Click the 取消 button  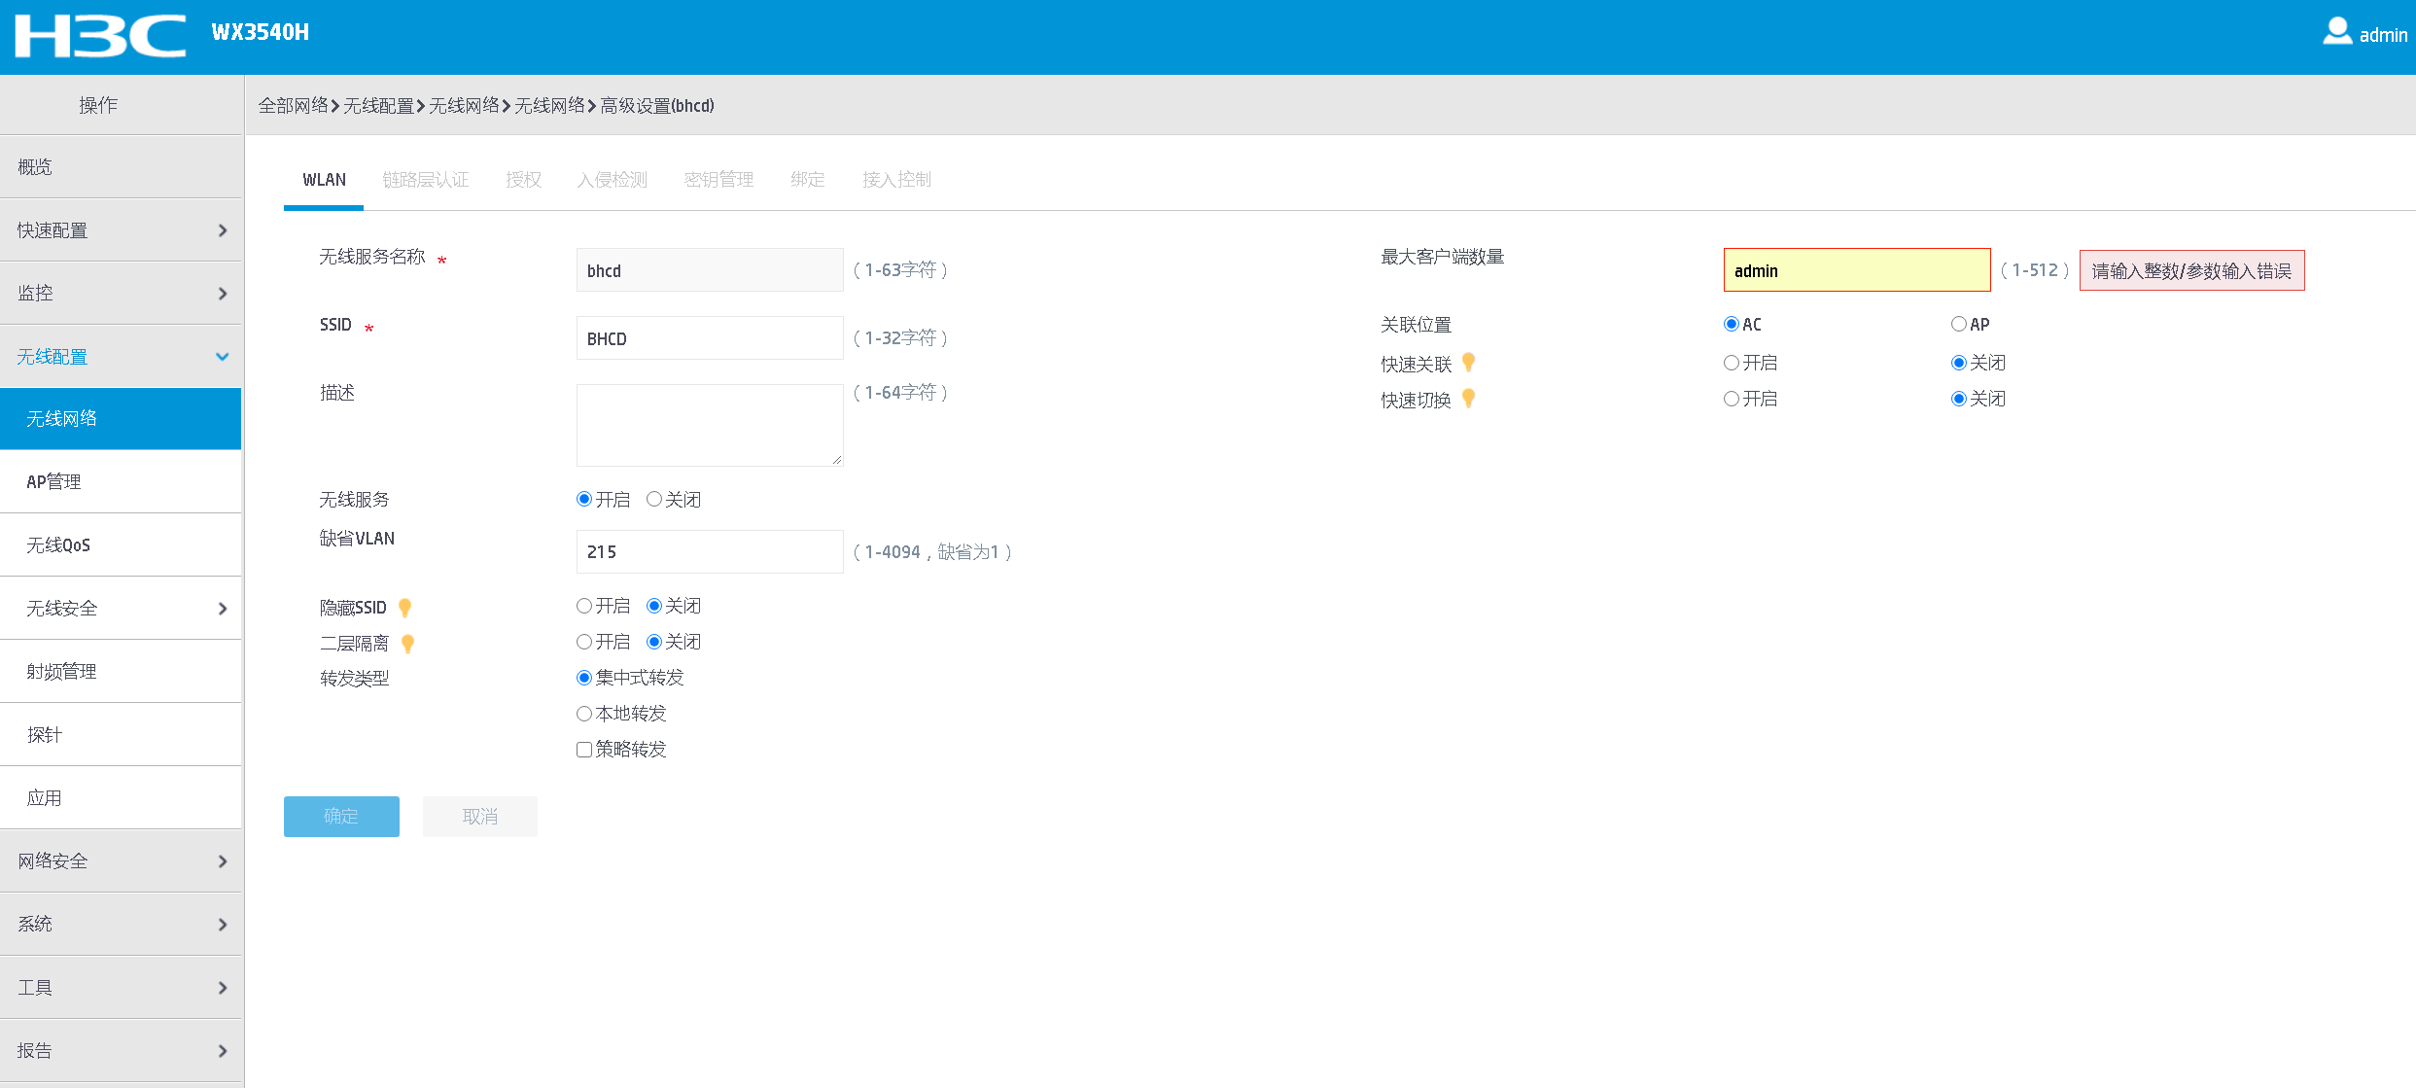click(480, 817)
